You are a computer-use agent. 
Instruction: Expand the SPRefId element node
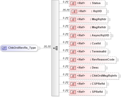coord(106,92)
